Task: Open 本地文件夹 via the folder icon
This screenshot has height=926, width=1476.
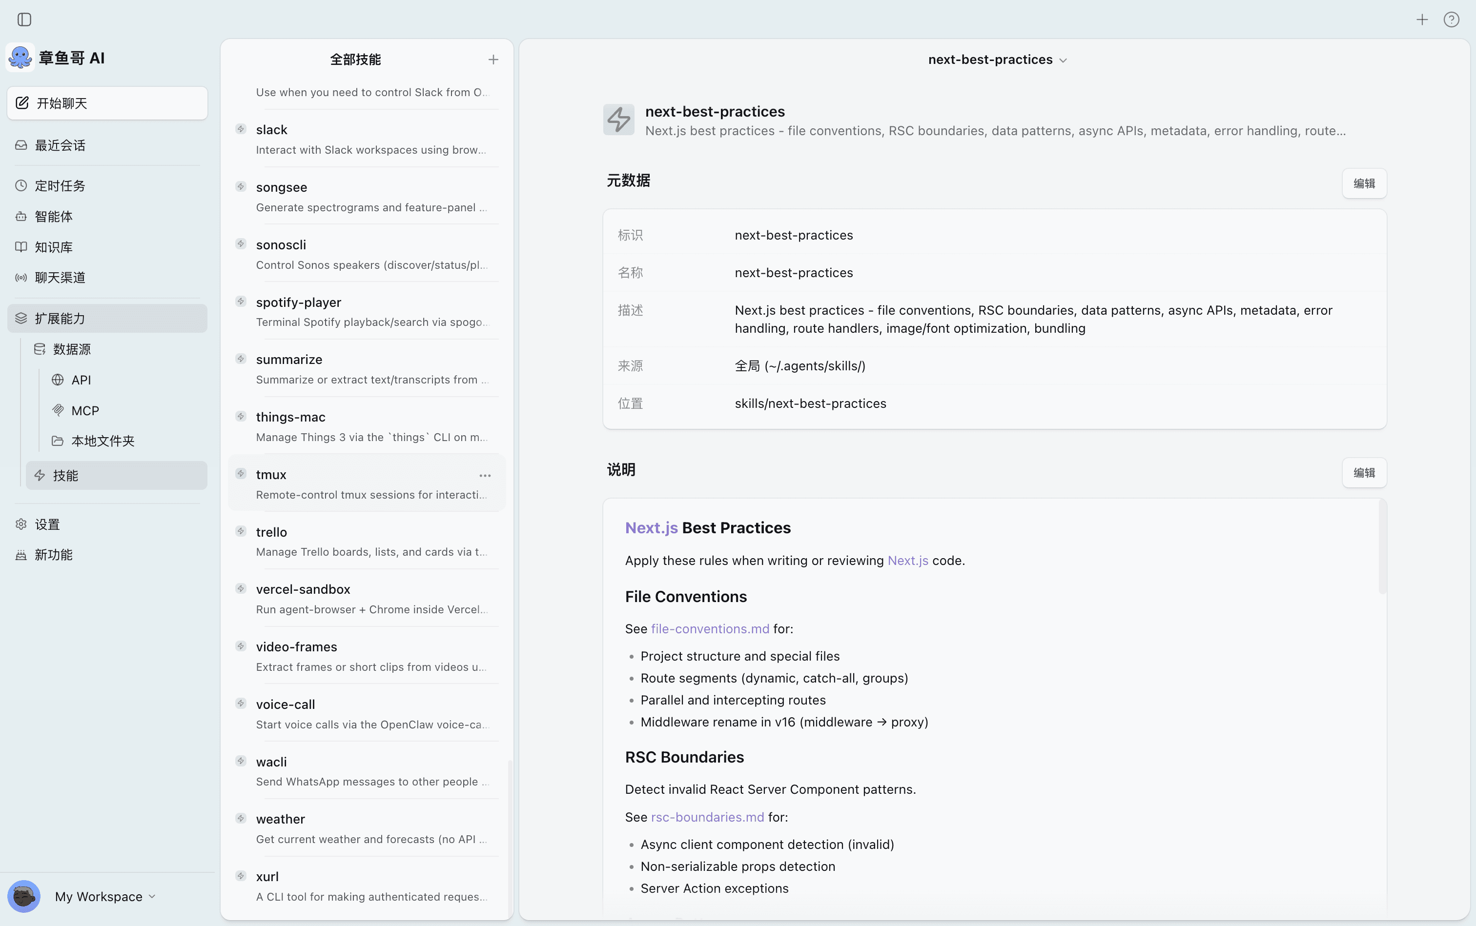Action: coord(58,441)
